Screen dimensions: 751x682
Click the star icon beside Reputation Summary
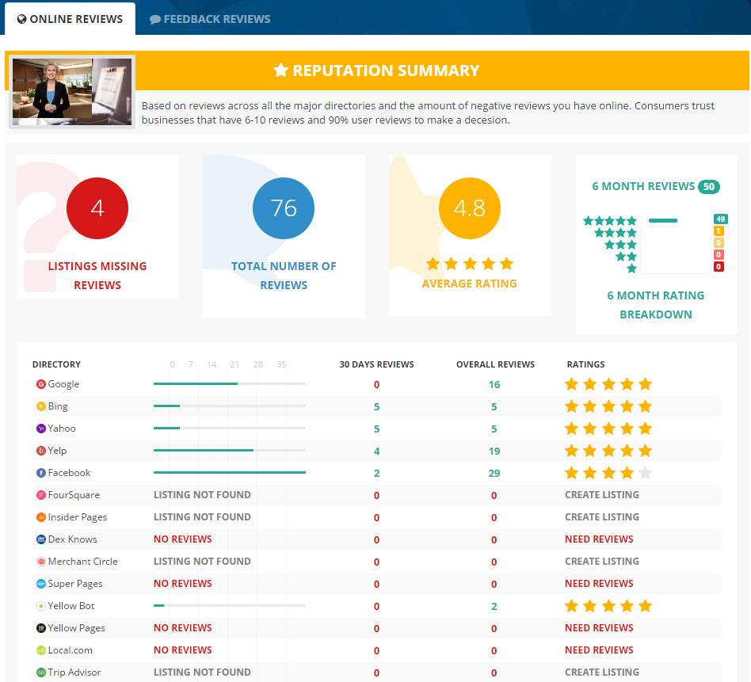[280, 70]
